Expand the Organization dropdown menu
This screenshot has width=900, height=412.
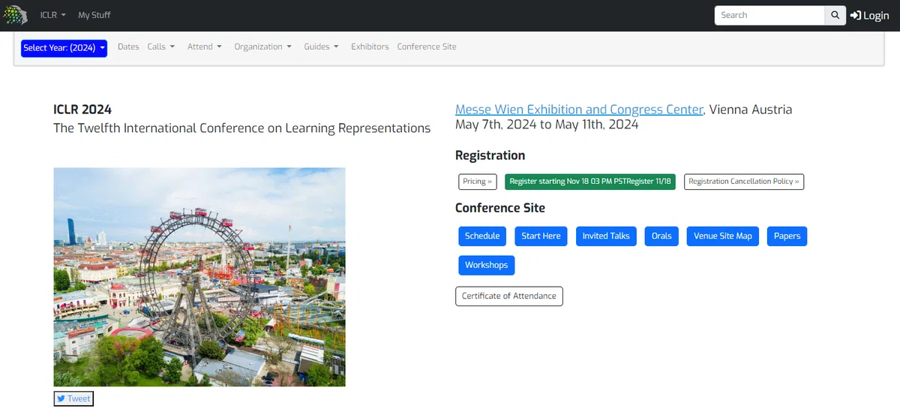tap(263, 47)
